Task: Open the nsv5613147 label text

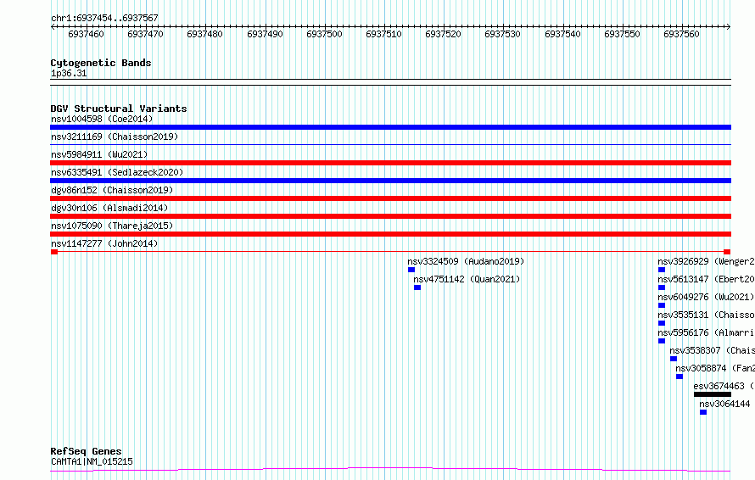Action: [706, 279]
